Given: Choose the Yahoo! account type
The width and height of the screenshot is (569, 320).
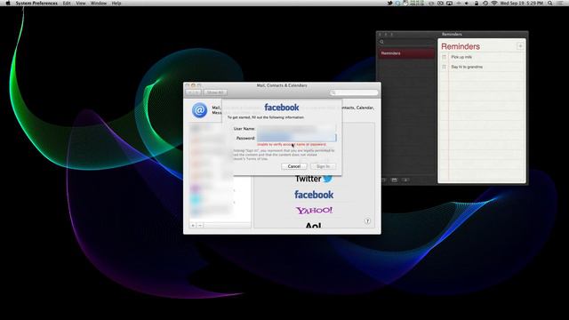Looking at the screenshot, I should 314,211.
